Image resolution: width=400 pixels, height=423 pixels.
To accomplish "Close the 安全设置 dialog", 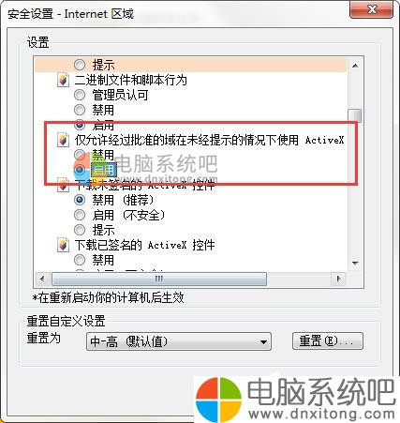I will click(x=371, y=9).
